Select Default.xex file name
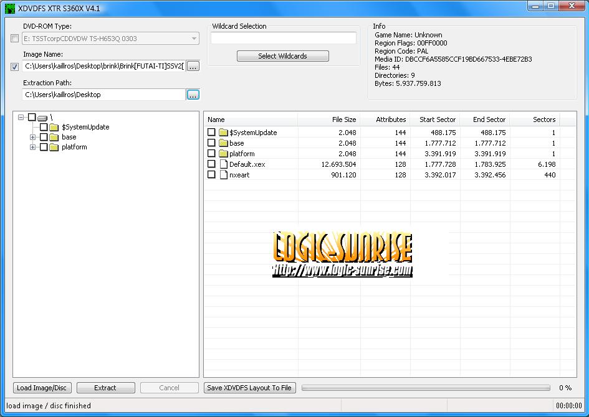 (x=247, y=164)
